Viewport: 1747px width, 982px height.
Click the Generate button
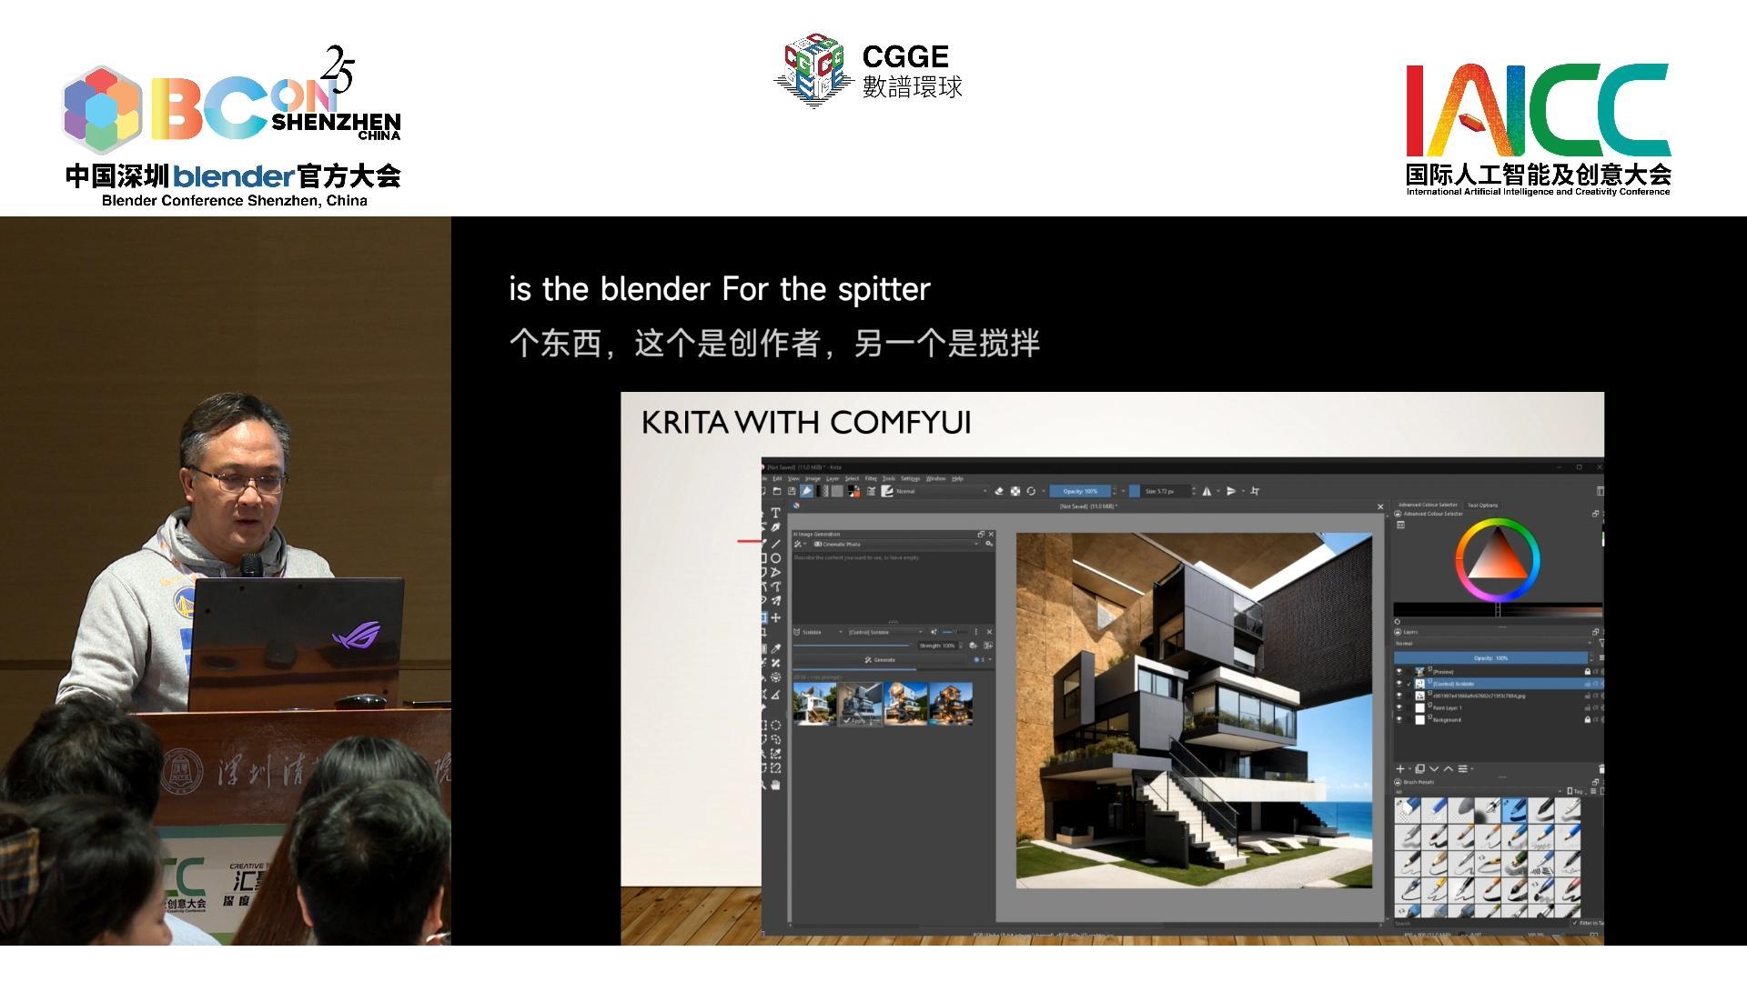coord(881,660)
